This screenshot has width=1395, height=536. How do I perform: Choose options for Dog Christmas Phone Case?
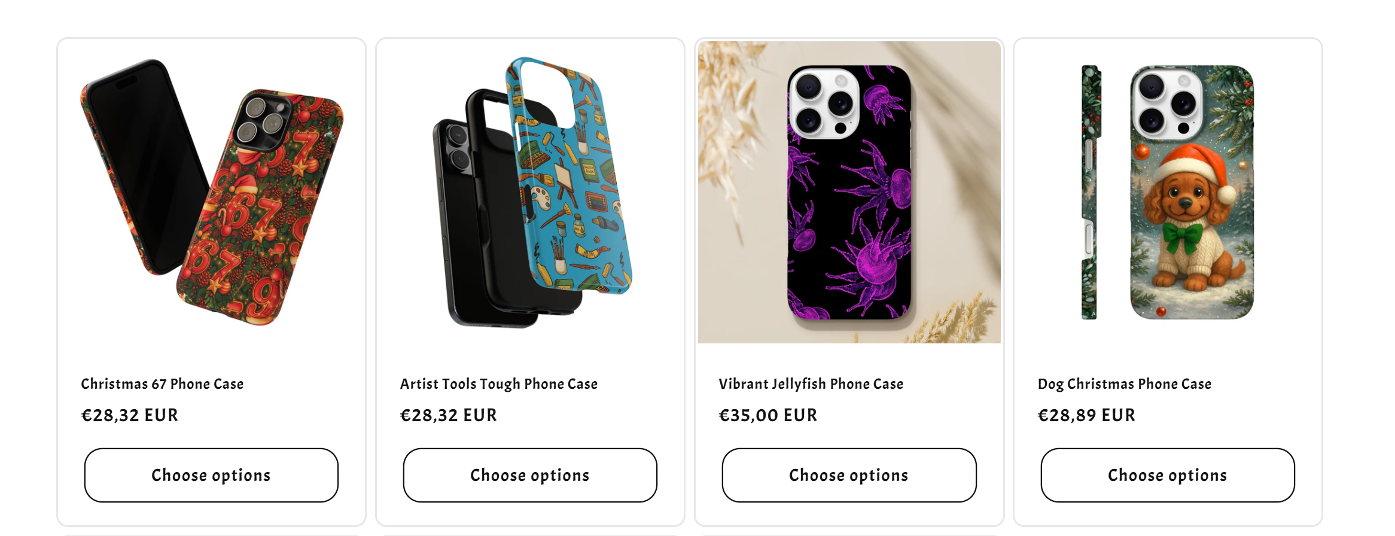pyautogui.click(x=1168, y=475)
